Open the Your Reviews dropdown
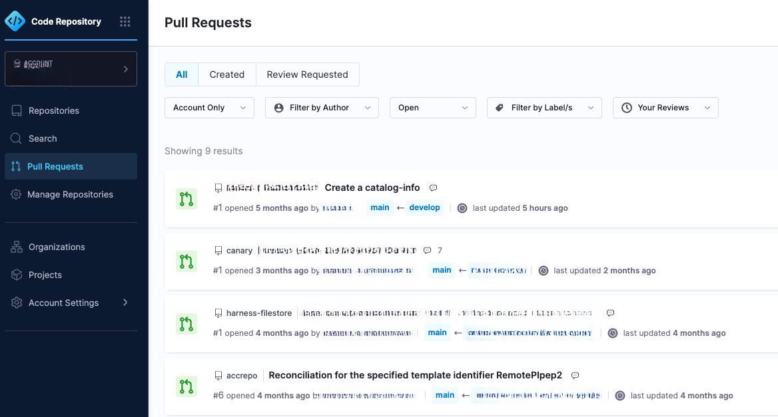Screen dimensions: 778x417 click(x=665, y=108)
